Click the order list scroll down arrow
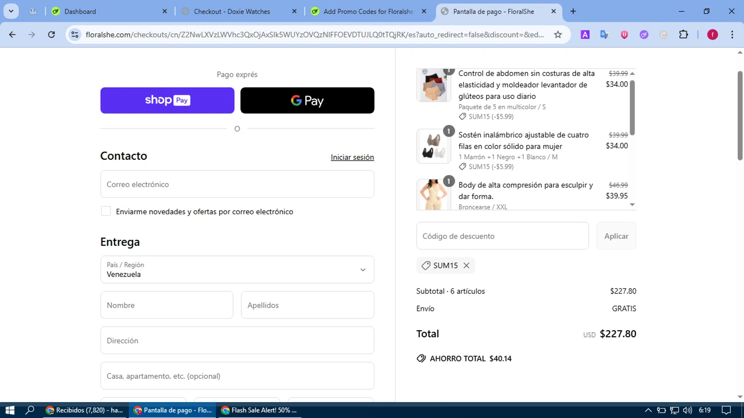This screenshot has height=418, width=744. pyautogui.click(x=632, y=205)
